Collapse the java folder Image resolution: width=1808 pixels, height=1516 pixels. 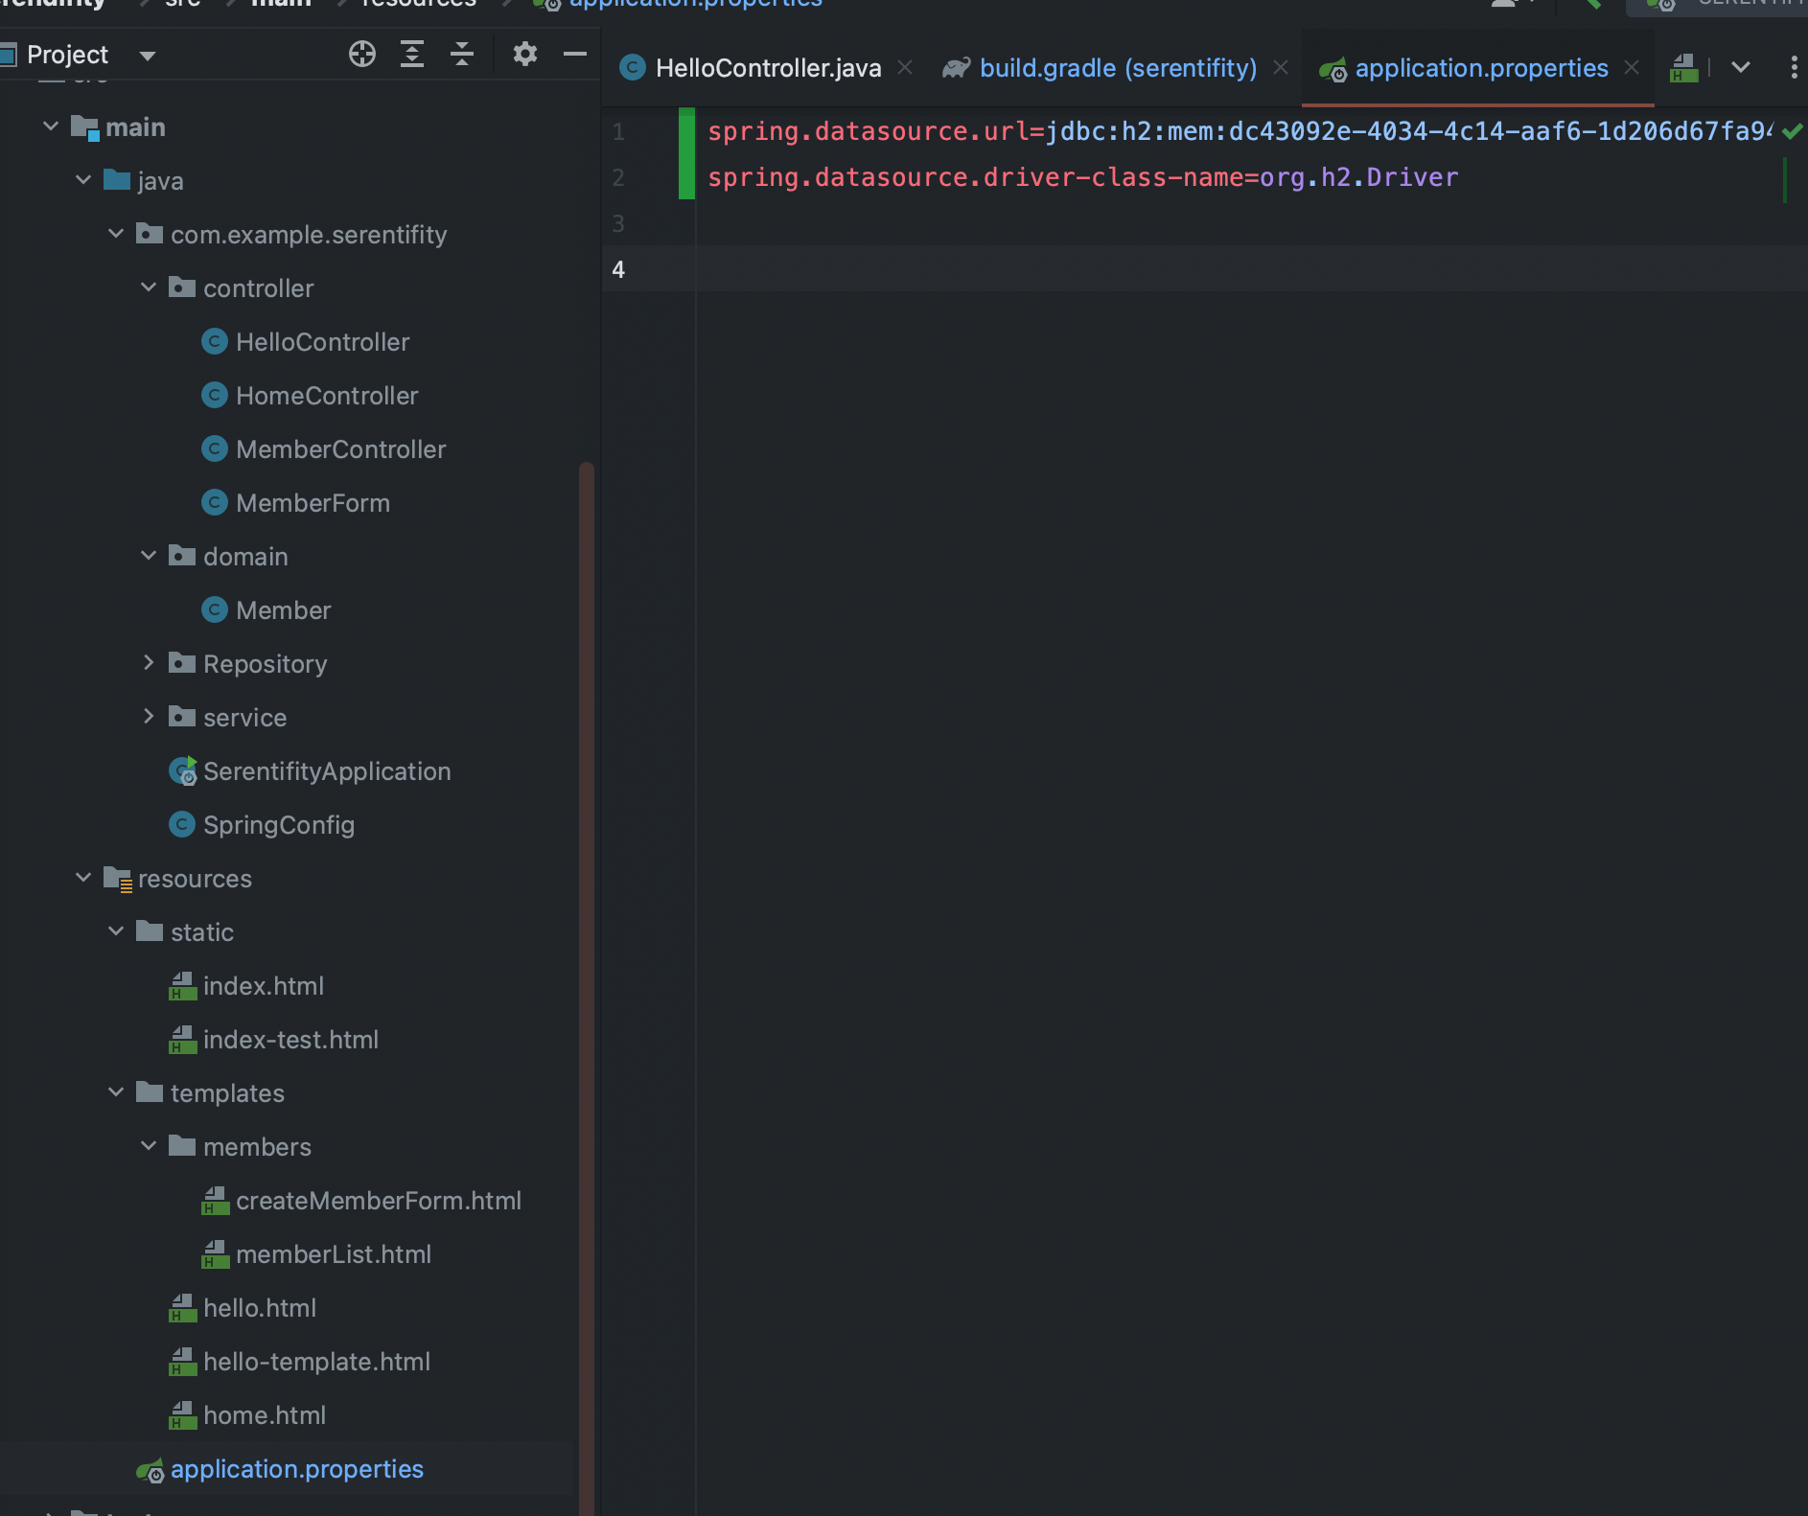83,180
